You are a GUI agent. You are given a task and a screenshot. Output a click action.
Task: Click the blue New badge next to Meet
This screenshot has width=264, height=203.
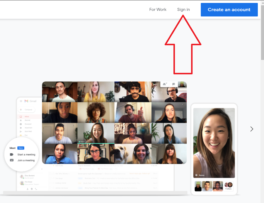coord(21,148)
